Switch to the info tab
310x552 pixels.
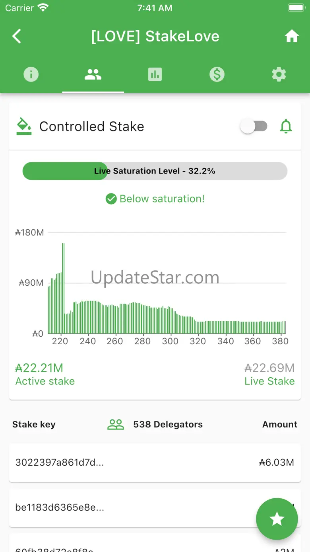(x=31, y=74)
